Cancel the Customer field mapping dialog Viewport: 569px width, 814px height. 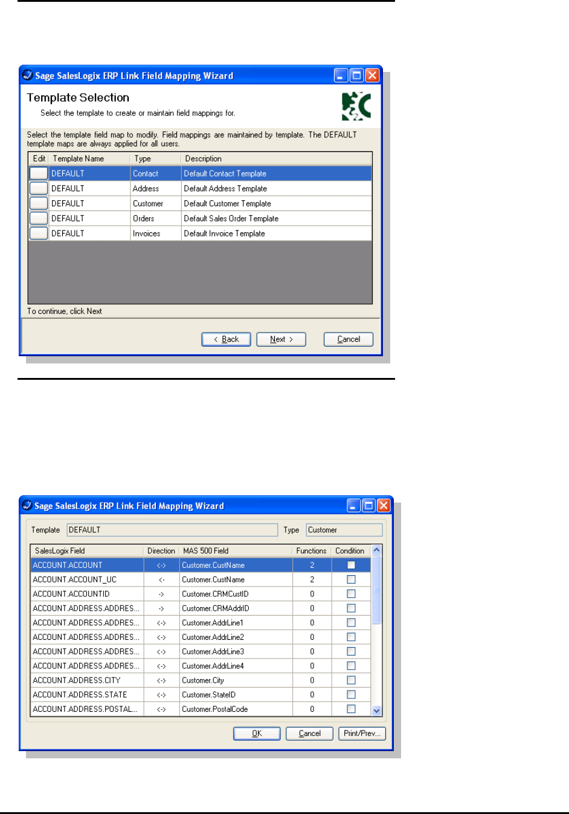(x=309, y=734)
